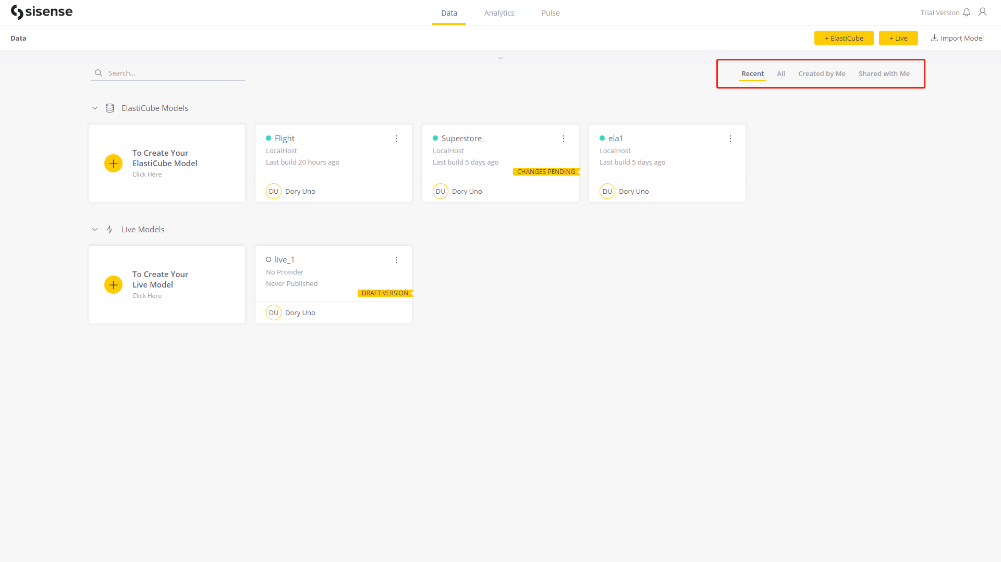Click the green status dot on Flight
1001x562 pixels.
point(268,138)
